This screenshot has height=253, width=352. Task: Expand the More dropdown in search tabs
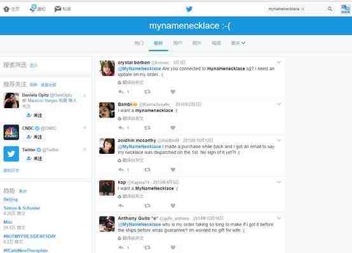238,43
